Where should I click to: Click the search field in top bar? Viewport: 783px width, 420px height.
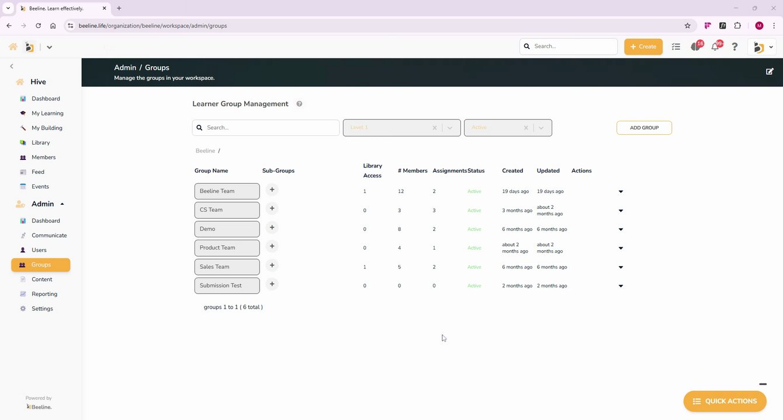tap(569, 46)
